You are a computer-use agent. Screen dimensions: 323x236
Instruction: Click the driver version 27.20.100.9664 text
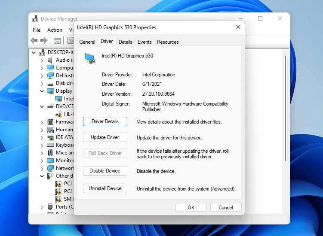tap(158, 94)
